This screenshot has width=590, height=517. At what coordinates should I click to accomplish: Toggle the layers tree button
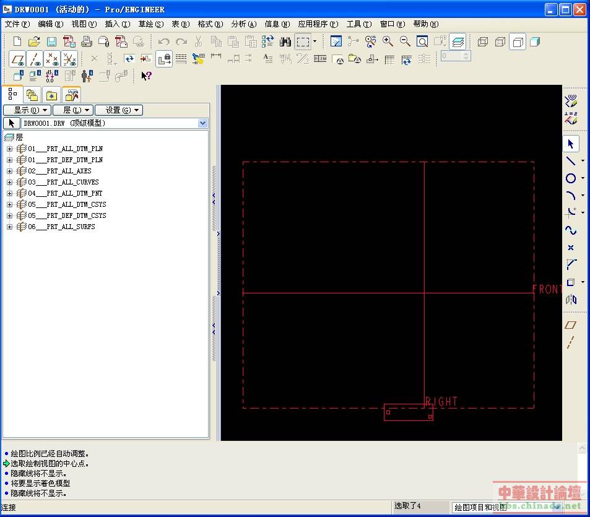(458, 41)
